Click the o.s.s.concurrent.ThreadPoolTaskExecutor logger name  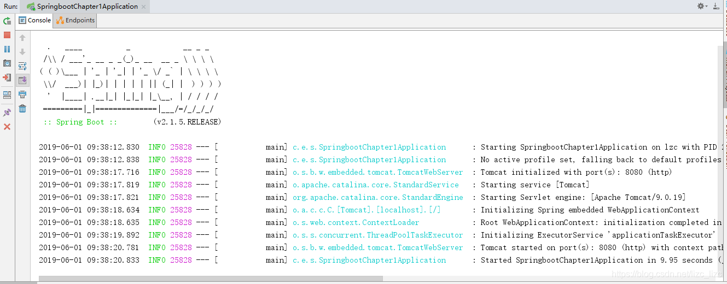click(x=378, y=235)
